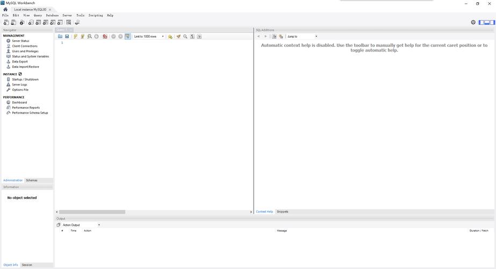Toggle word wrapping in the editor
The width and height of the screenshot is (496, 269).
[199, 37]
